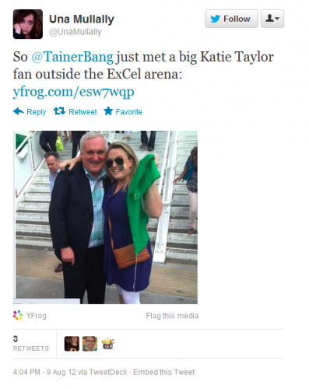Viewport: 309px width, 389px height.
Task: Click the Reply arrow icon
Action: coord(19,111)
